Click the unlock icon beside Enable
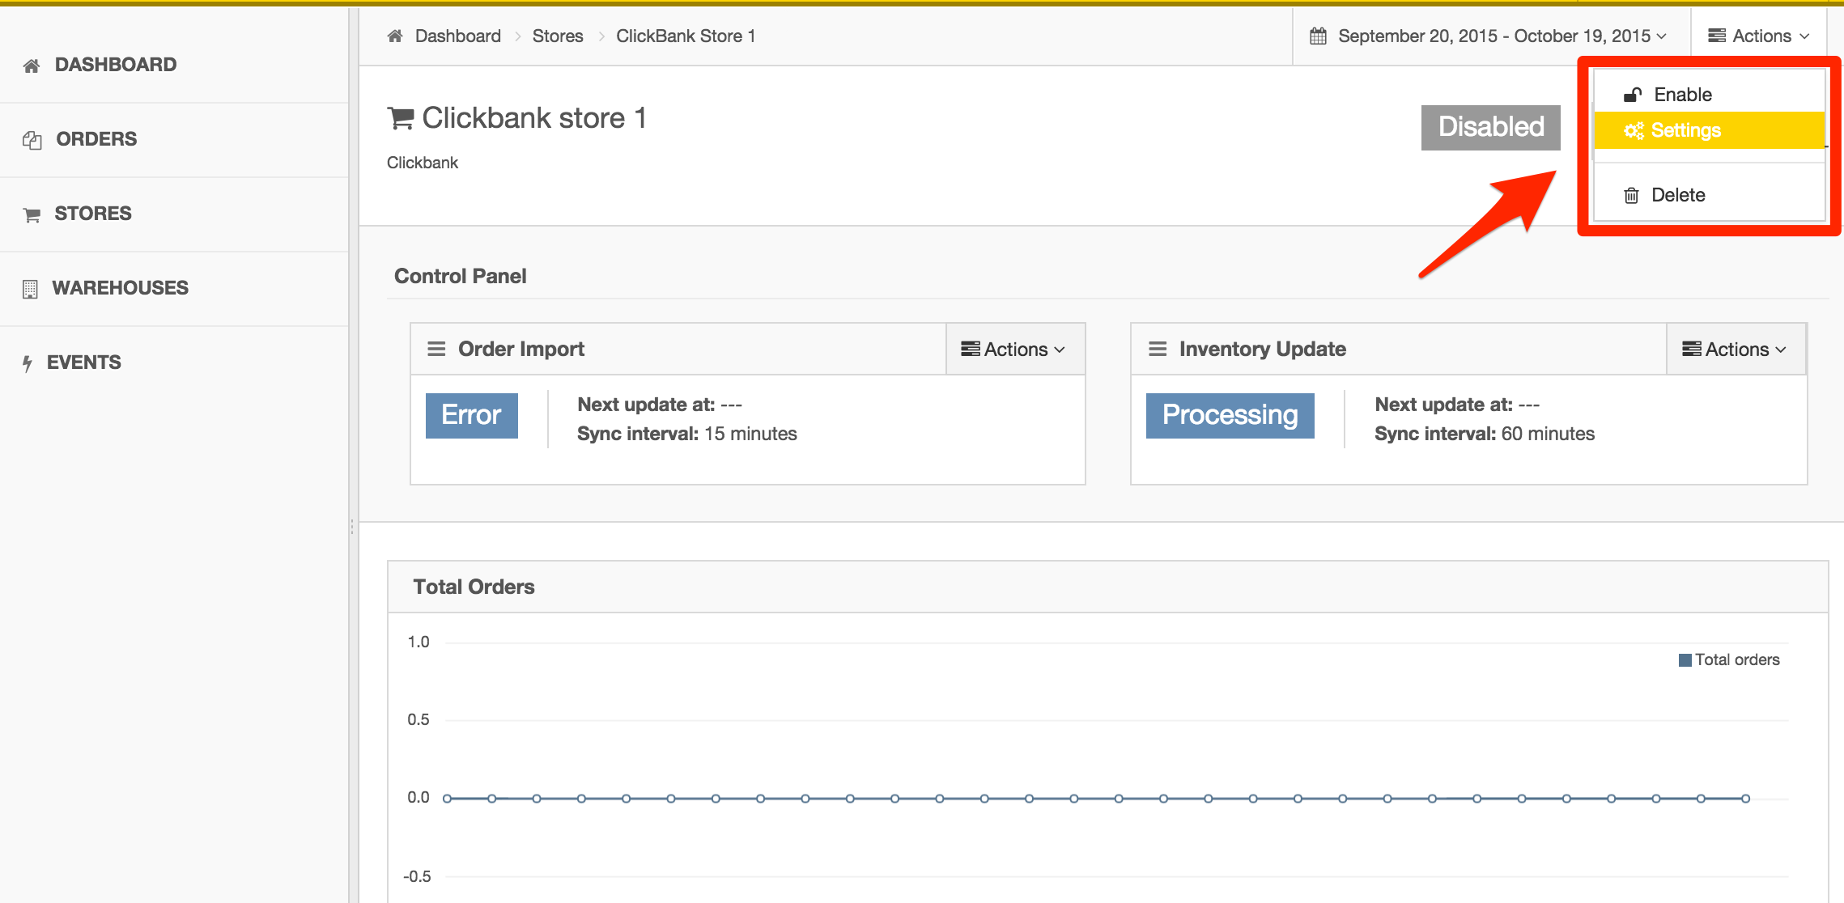The width and height of the screenshot is (1844, 903). click(x=1633, y=95)
